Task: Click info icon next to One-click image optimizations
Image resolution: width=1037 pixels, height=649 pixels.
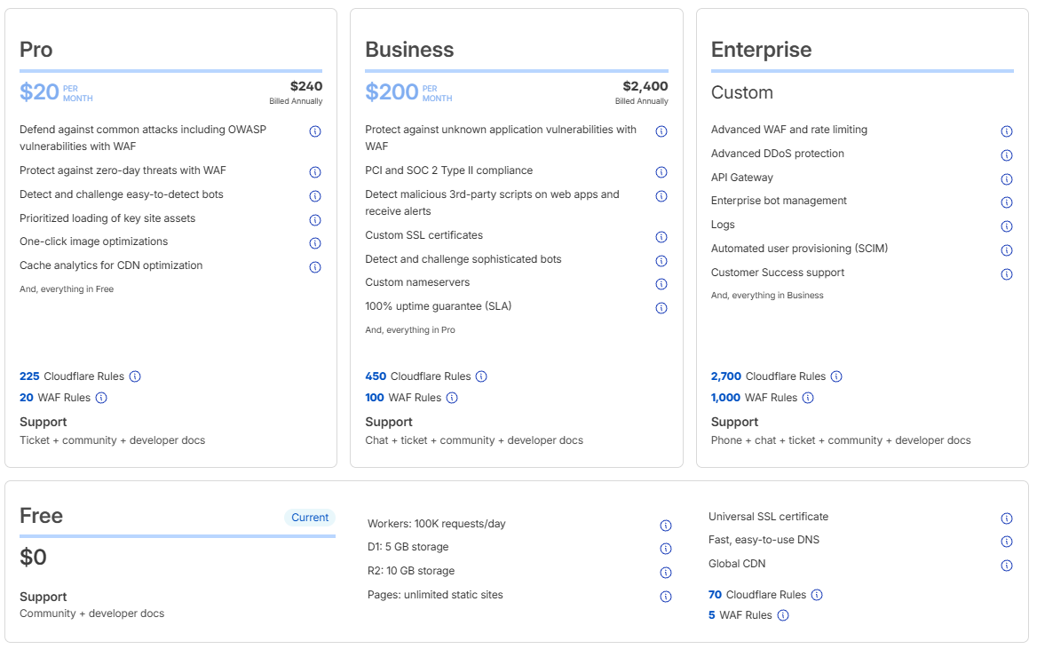Action: [315, 242]
